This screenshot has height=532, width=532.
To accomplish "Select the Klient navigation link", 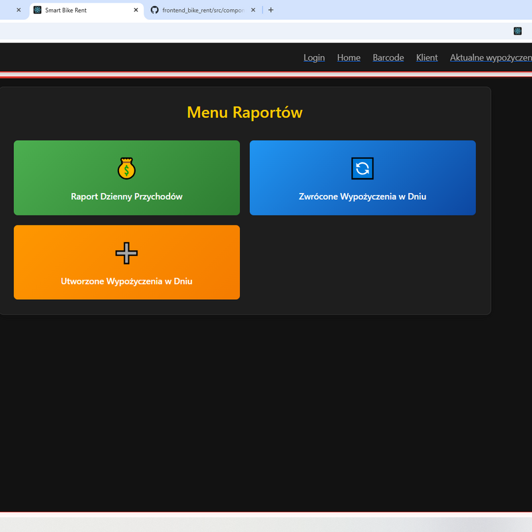I will tap(427, 58).
